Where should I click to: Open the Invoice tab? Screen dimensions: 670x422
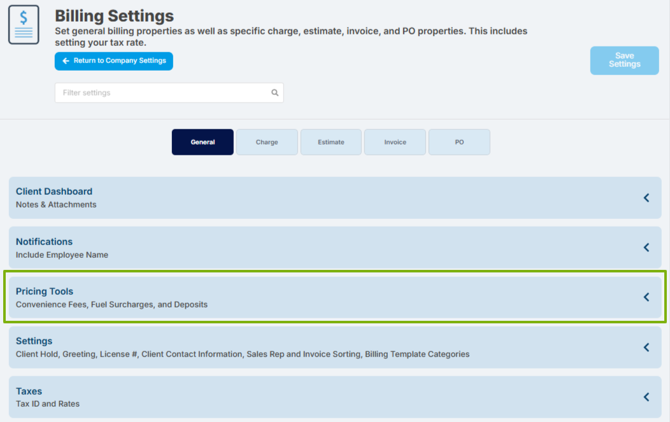(396, 142)
